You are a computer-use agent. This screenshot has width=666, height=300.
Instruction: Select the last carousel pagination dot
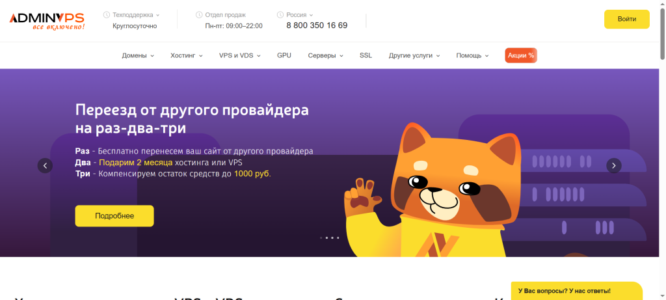click(338, 238)
